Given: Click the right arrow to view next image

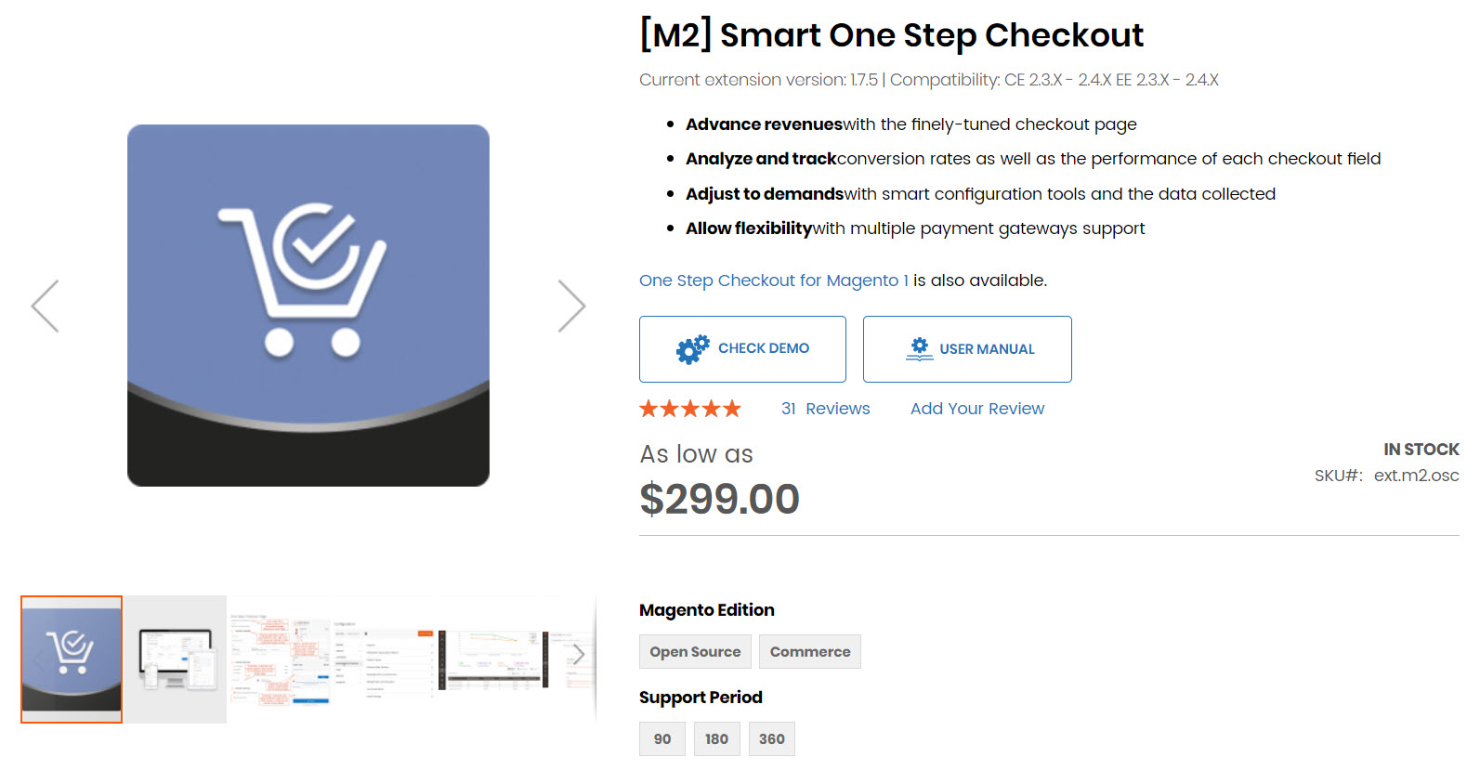Looking at the screenshot, I should pyautogui.click(x=571, y=306).
